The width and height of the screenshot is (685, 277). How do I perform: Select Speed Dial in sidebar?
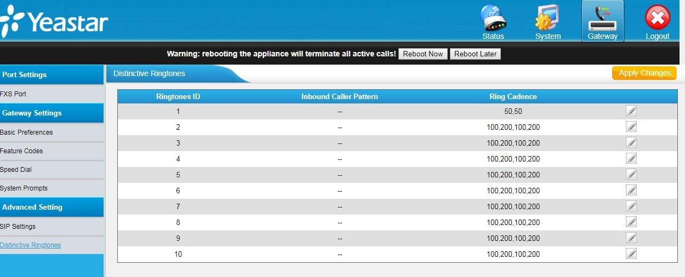pos(16,170)
